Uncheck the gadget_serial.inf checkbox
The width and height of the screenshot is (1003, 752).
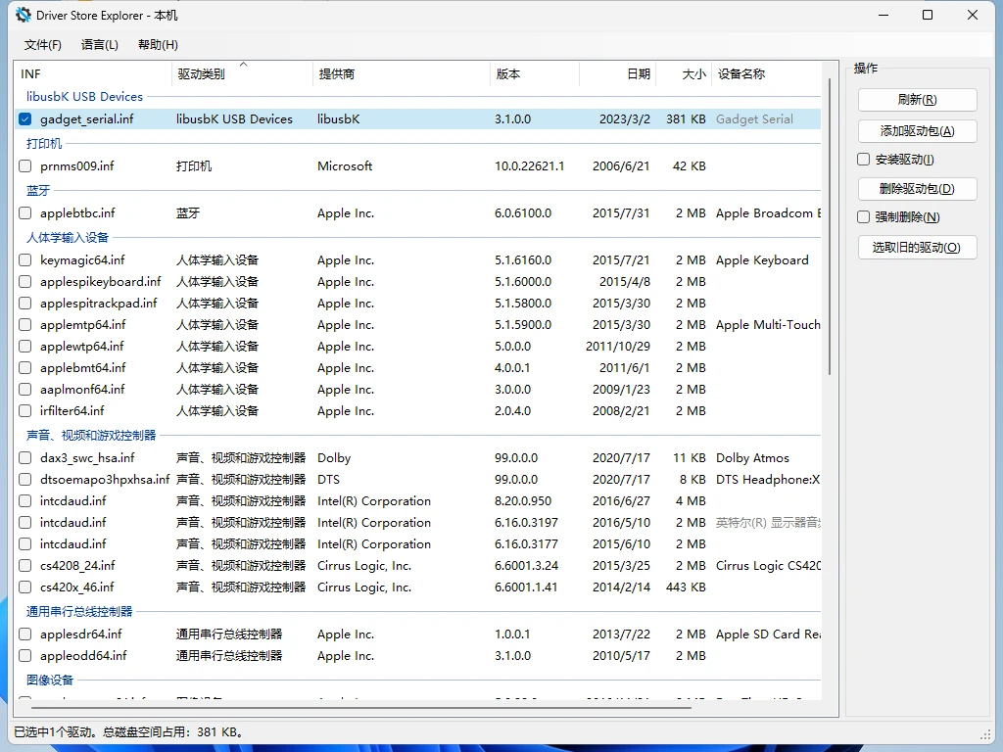click(x=24, y=118)
